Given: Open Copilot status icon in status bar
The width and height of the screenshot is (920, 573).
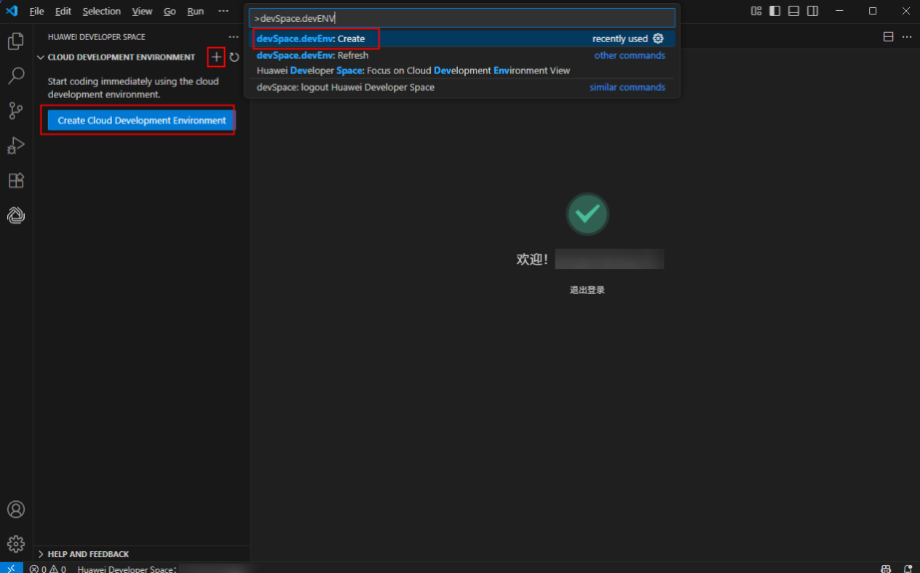Looking at the screenshot, I should click(x=886, y=569).
